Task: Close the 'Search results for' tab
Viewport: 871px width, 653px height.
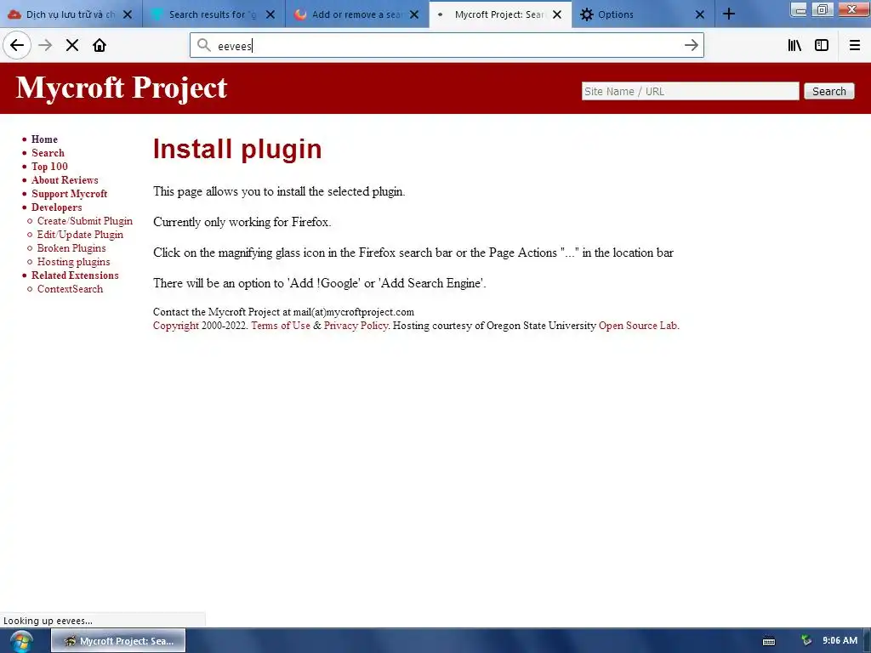Action: point(270,14)
